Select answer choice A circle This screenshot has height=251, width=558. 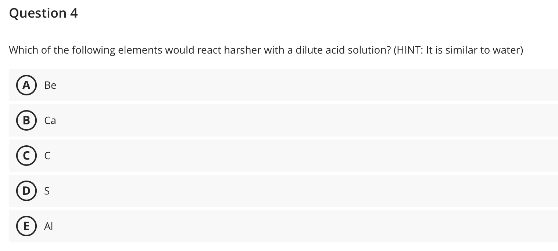click(26, 85)
